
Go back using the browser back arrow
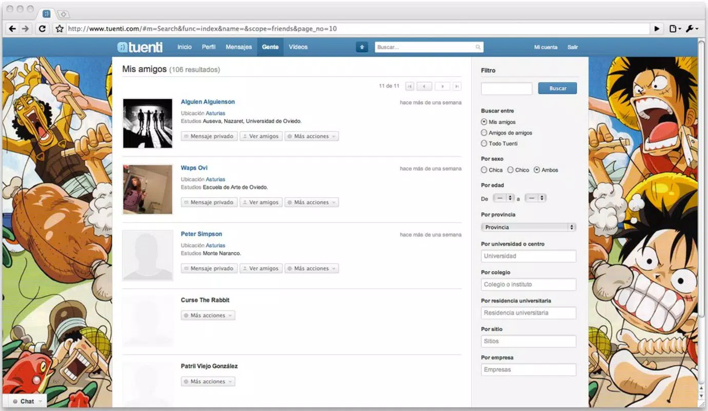pyautogui.click(x=13, y=29)
